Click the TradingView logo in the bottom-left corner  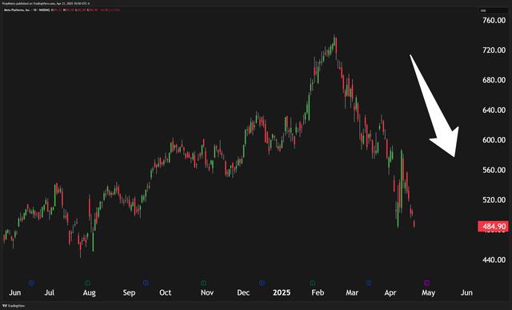point(14,306)
